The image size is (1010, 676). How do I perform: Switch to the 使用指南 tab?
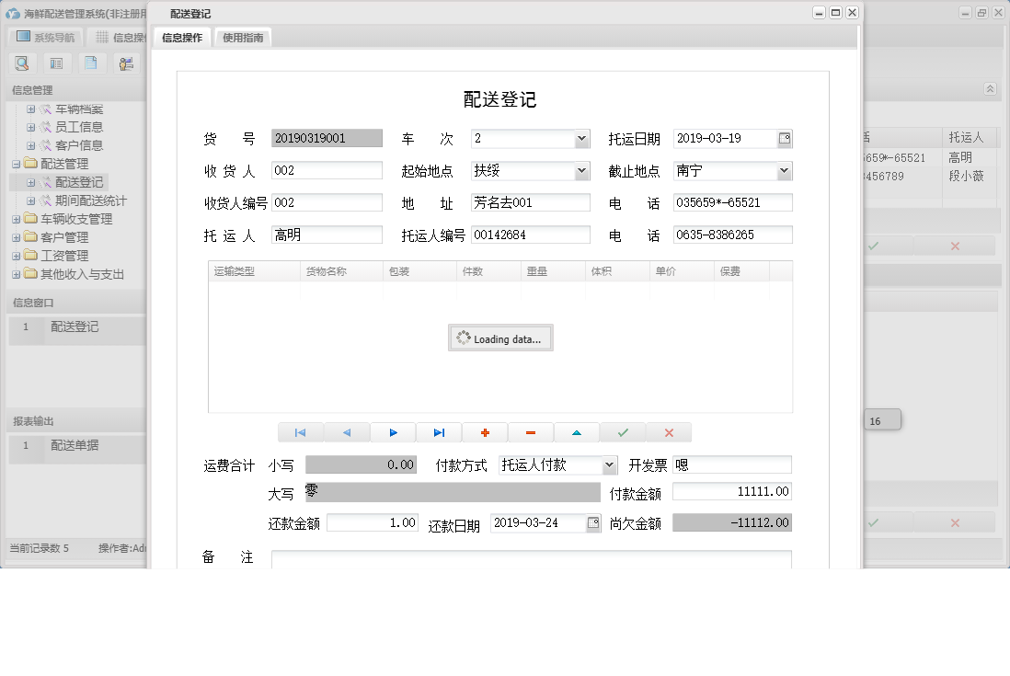tap(243, 38)
